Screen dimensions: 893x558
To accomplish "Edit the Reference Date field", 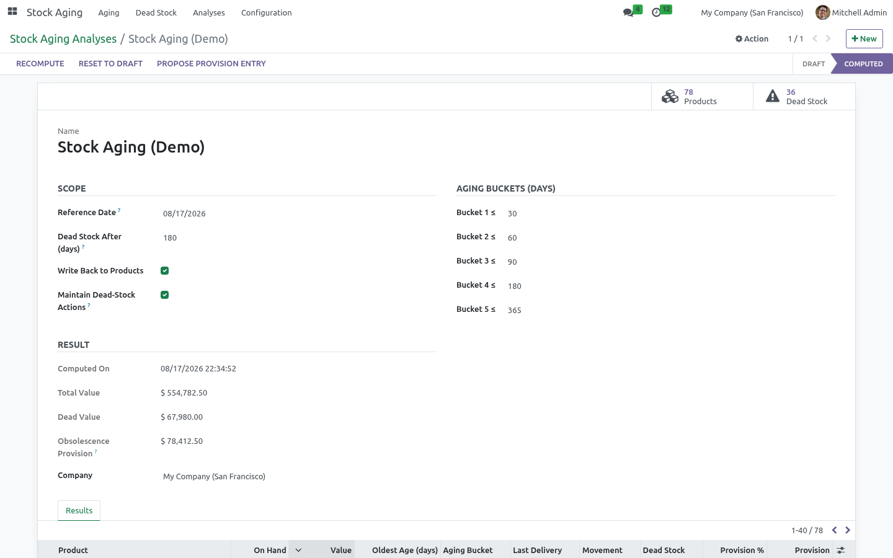I will [299, 213].
